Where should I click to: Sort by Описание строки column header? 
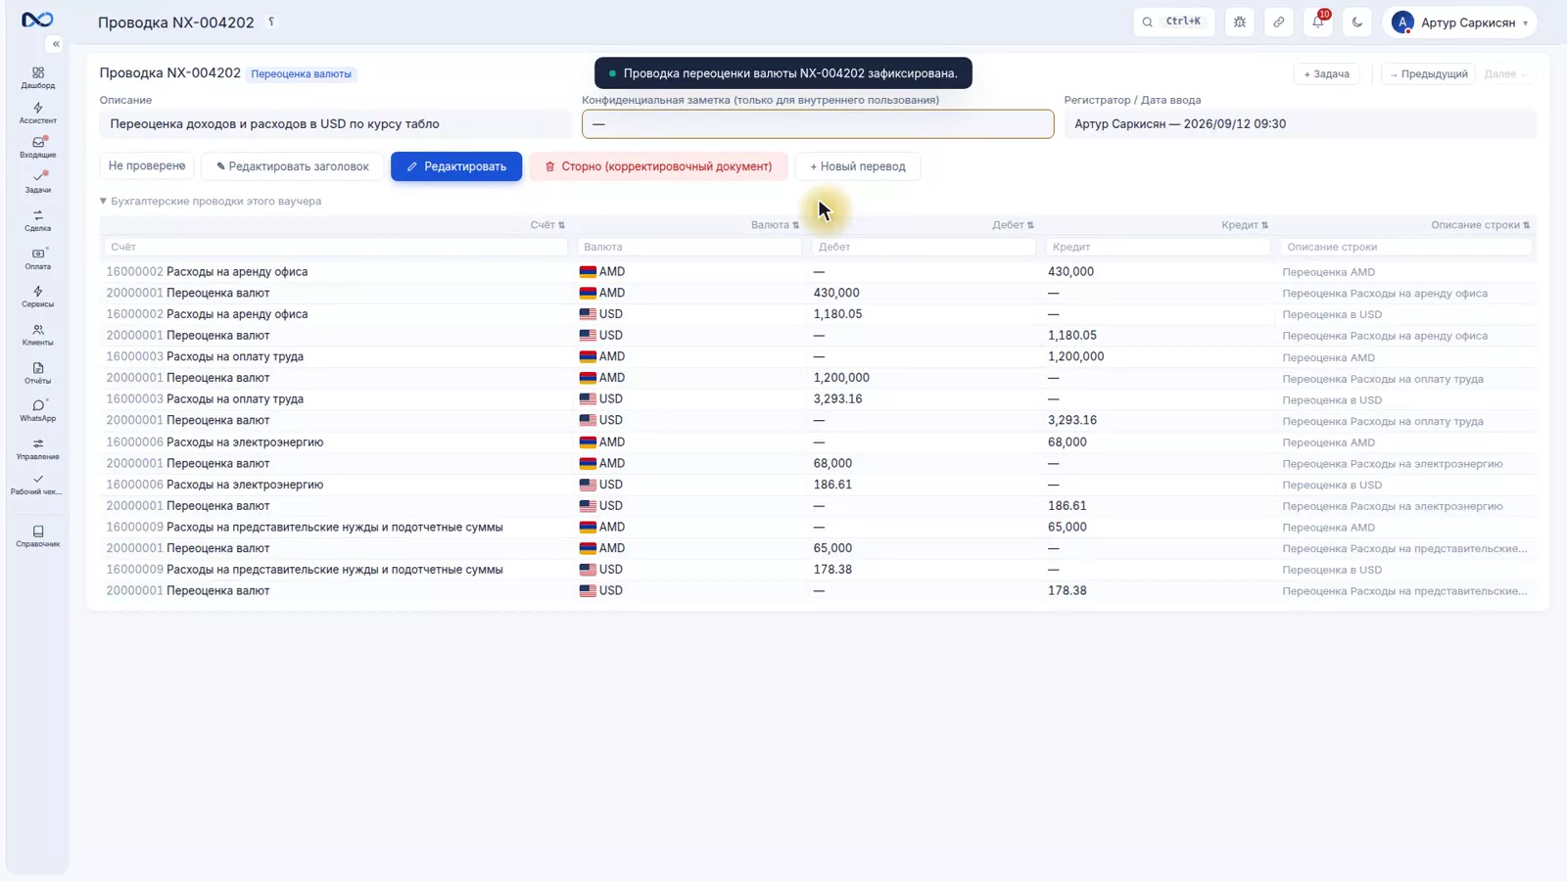[x=1480, y=225]
